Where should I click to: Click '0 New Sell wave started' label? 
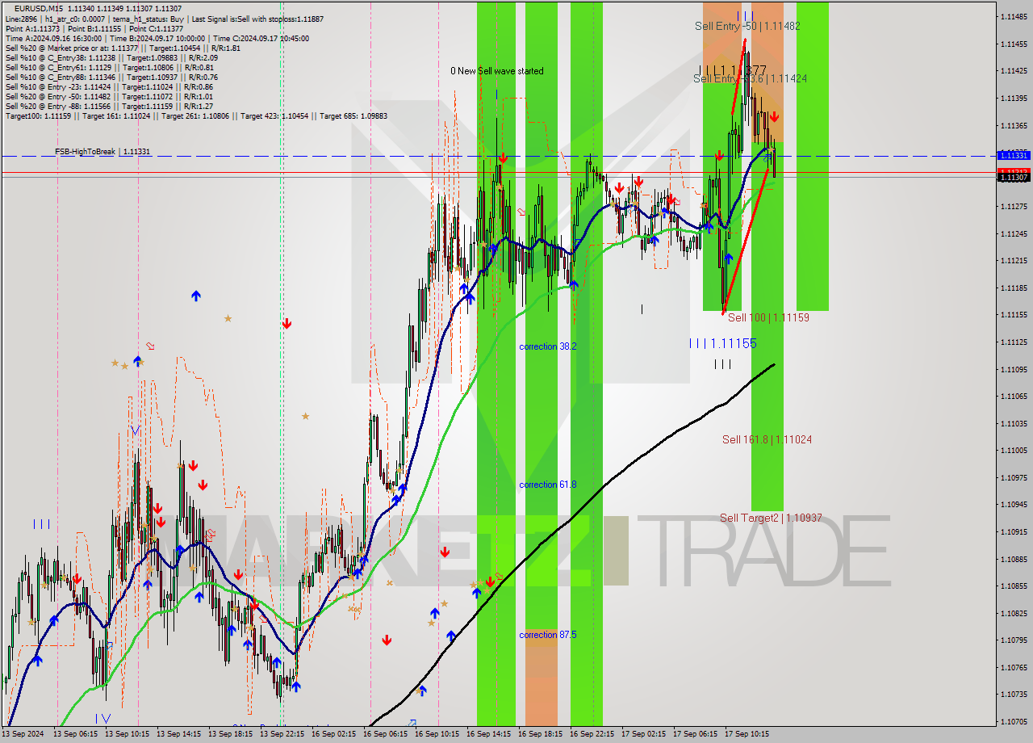(497, 71)
